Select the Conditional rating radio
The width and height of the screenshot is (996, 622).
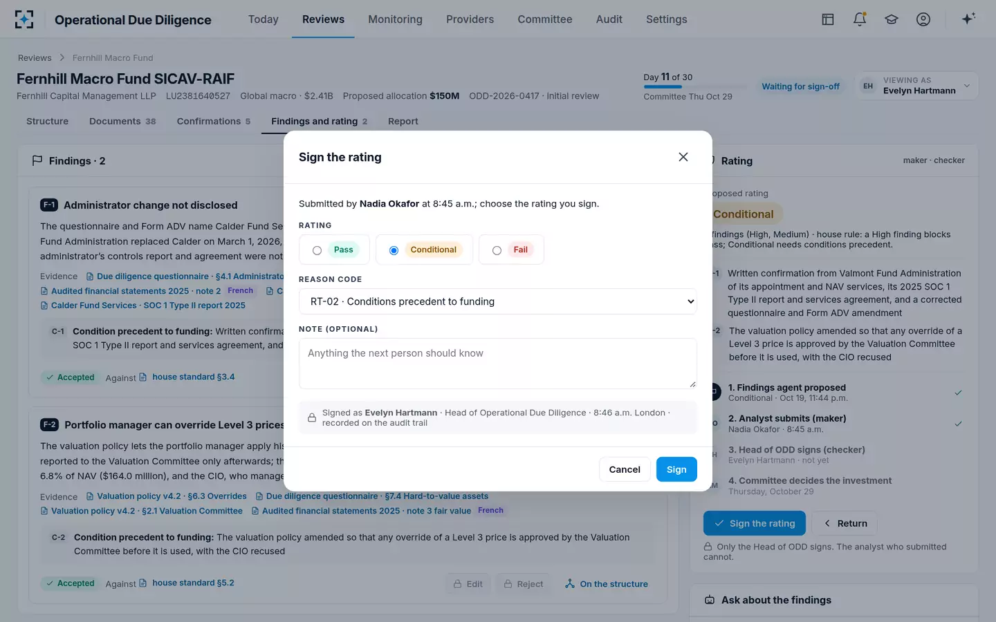394,250
